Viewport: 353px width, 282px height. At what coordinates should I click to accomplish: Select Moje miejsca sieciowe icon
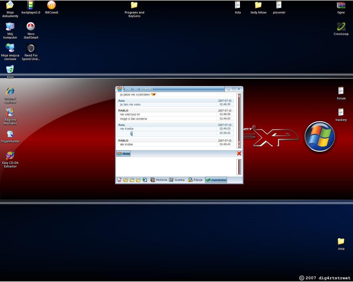10,52
